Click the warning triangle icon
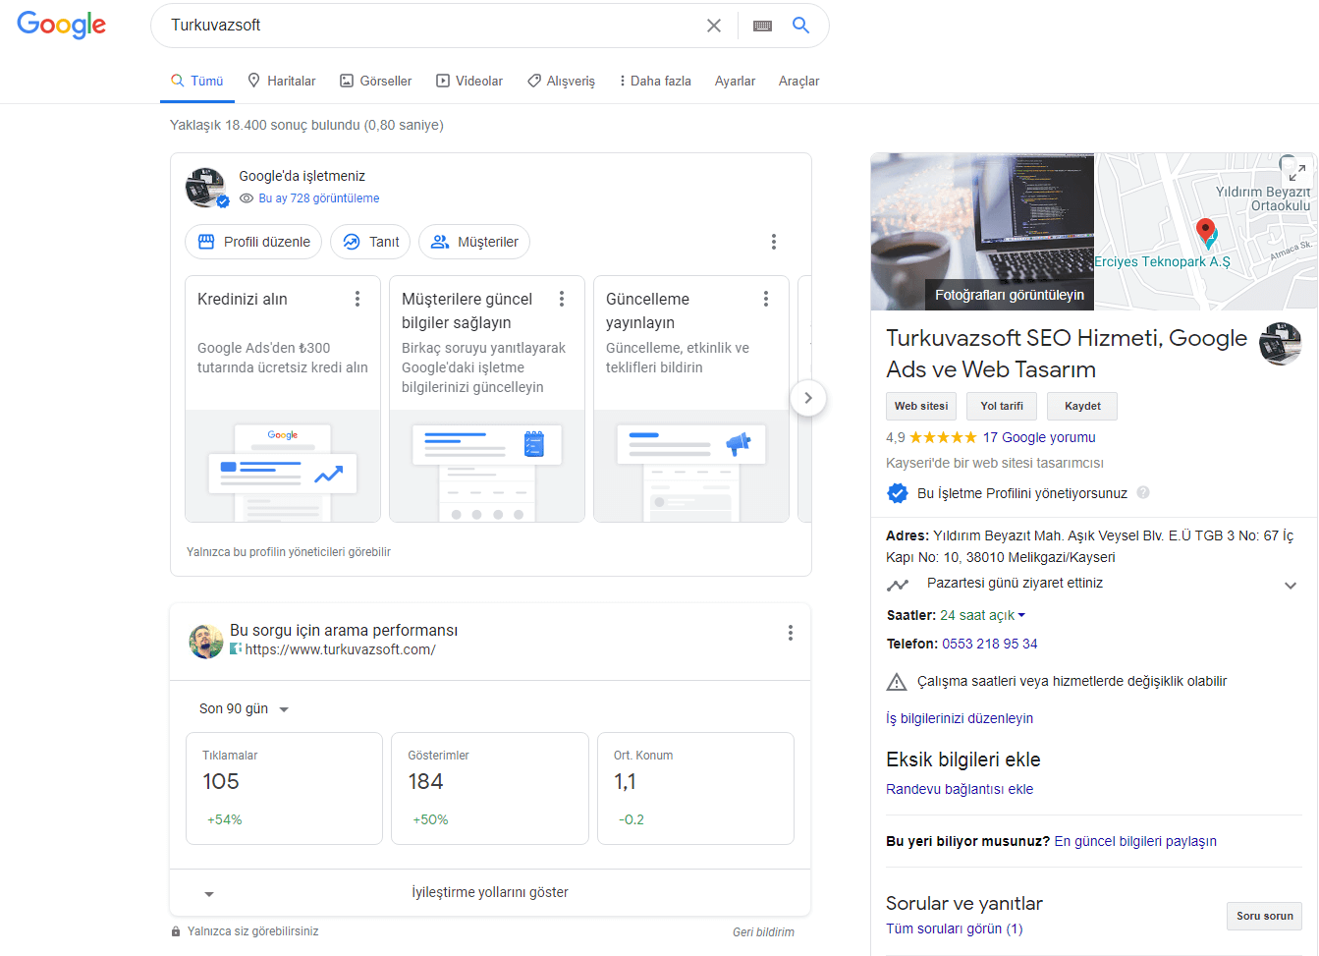Screen dimensions: 1319x956 tap(897, 682)
